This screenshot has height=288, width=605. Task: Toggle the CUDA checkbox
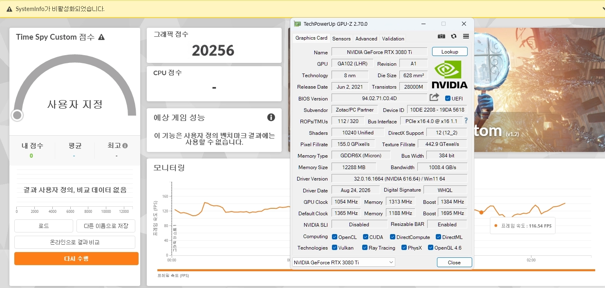click(x=365, y=237)
